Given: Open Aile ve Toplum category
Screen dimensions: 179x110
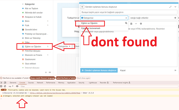Looking at the screenshot, I should click(x=31, y=8).
